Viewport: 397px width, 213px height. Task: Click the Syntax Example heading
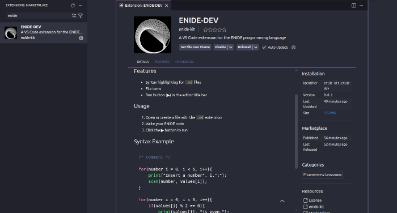(x=154, y=142)
